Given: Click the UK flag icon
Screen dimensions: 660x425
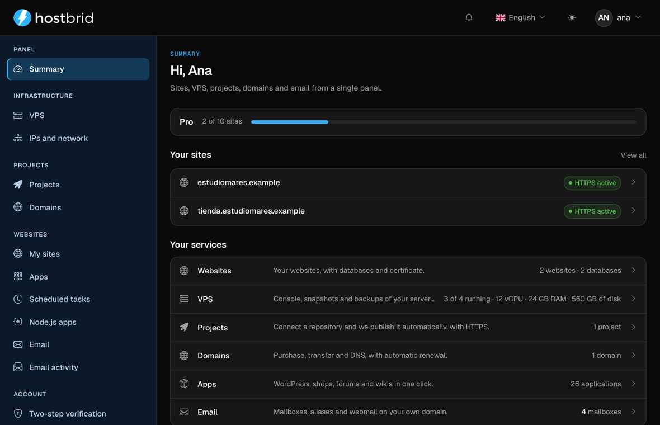Looking at the screenshot, I should click(500, 18).
